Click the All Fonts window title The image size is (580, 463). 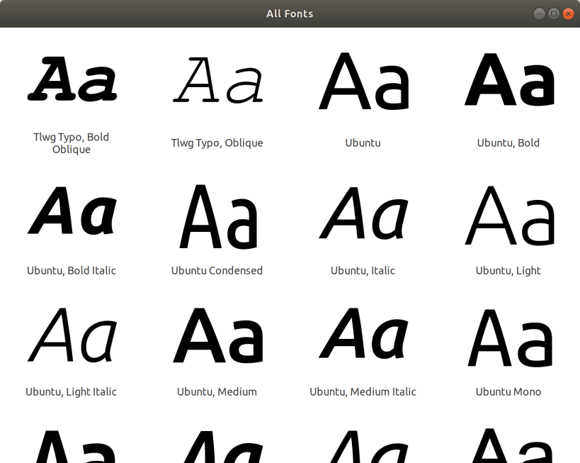[290, 13]
